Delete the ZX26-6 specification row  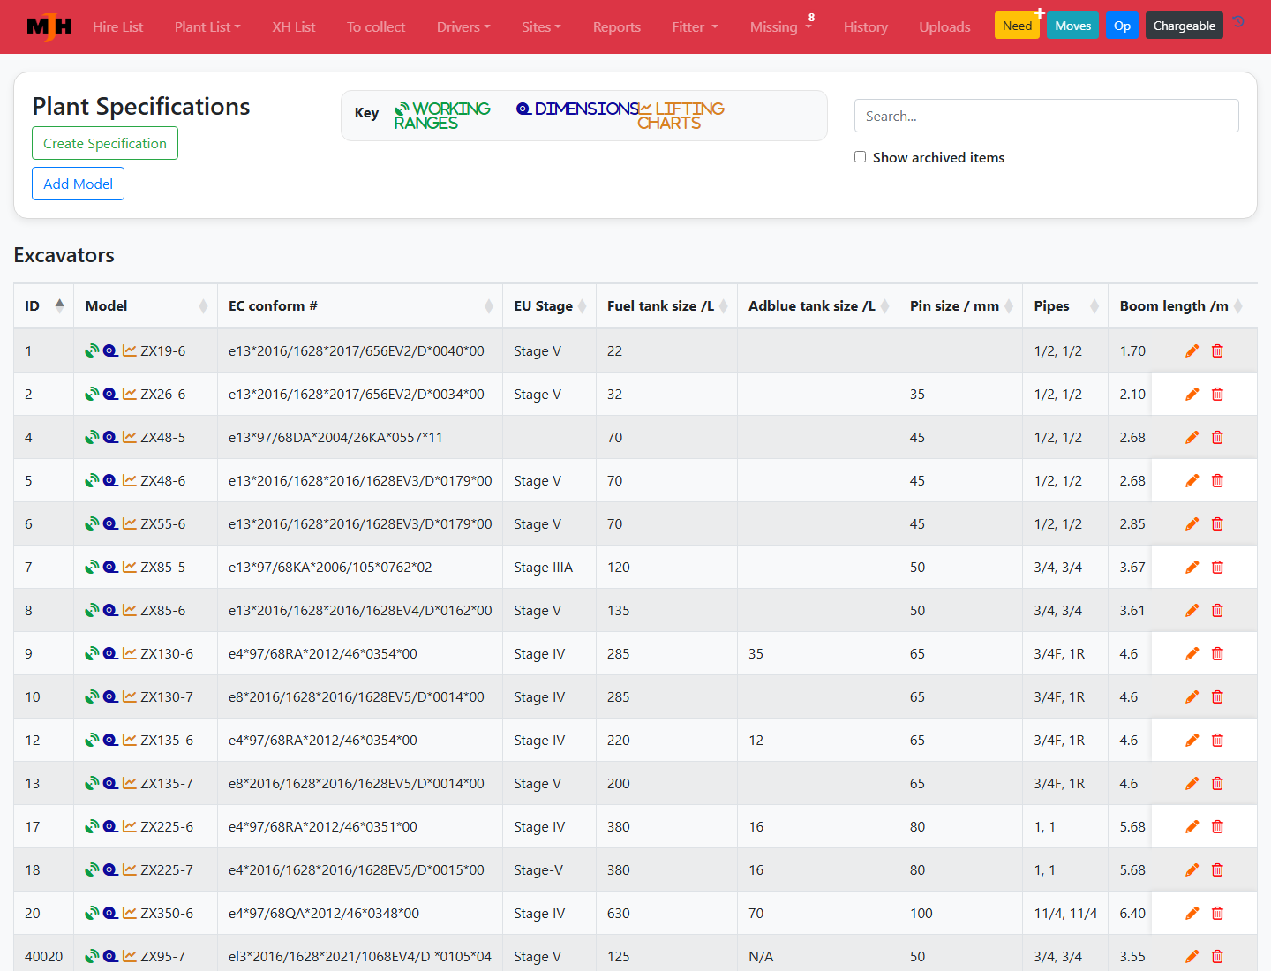[1217, 394]
